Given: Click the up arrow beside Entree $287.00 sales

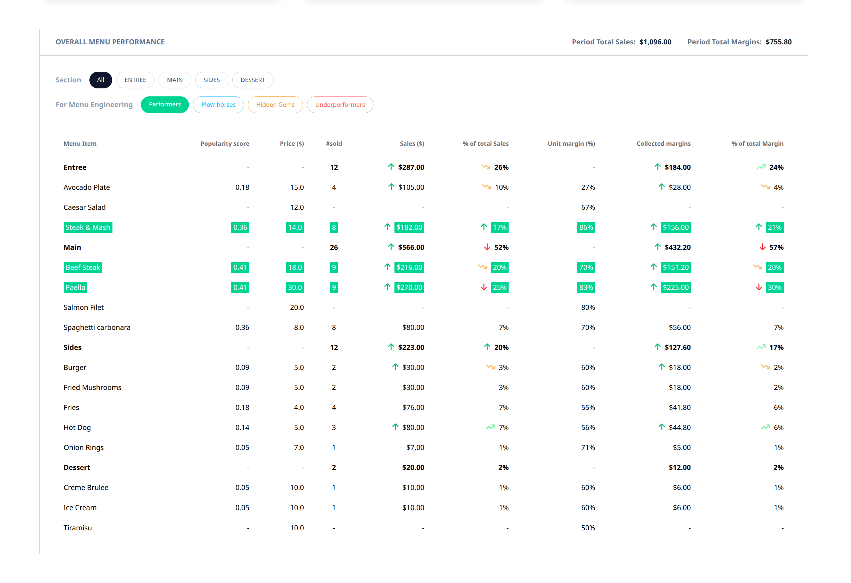Looking at the screenshot, I should pos(391,167).
